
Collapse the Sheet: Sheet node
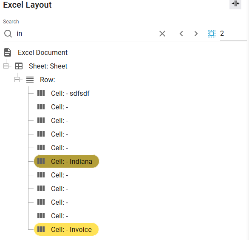(x=6, y=66)
